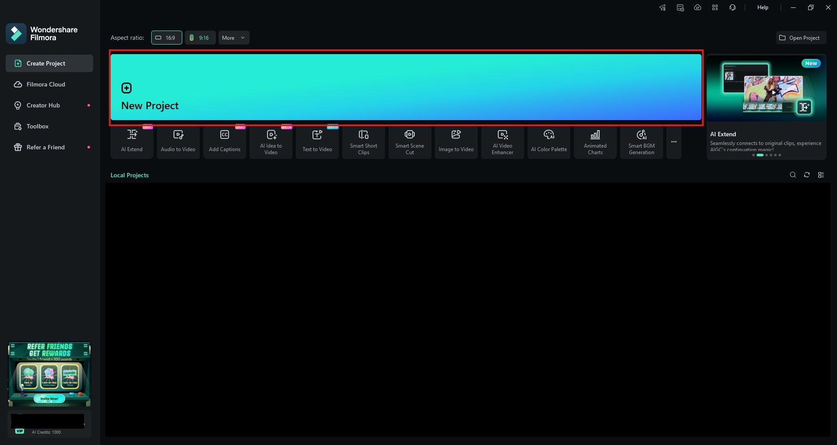837x445 pixels.
Task: Open the task list icon in title bar
Action: point(680,7)
